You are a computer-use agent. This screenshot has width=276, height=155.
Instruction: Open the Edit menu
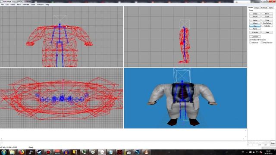coord(7,5)
